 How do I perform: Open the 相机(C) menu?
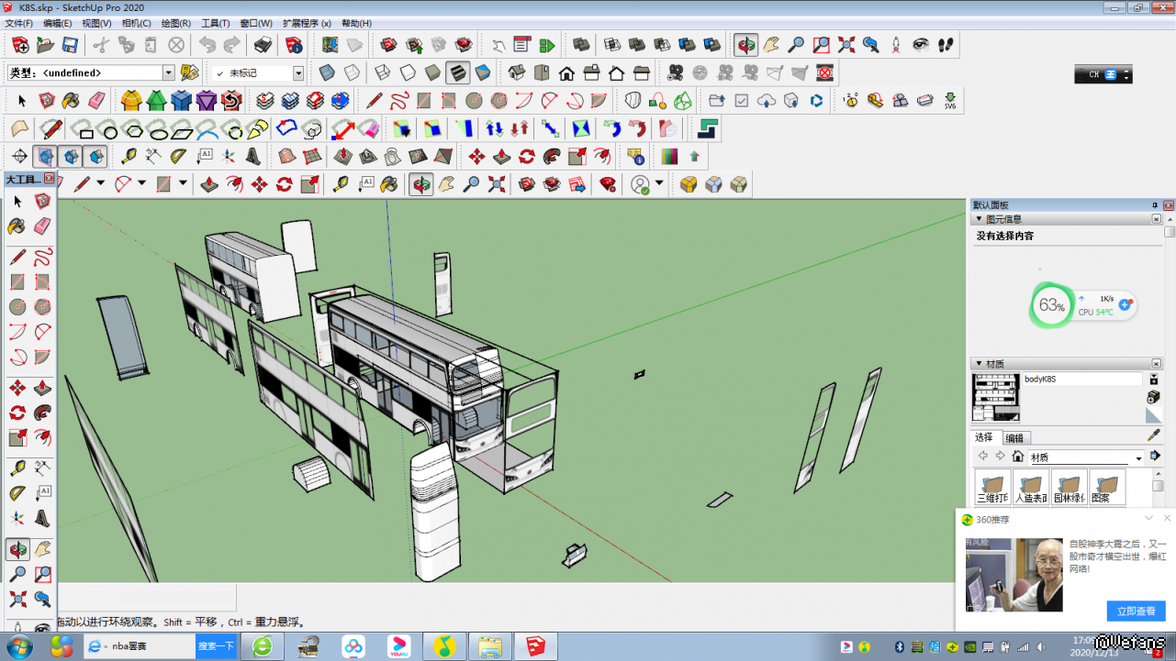(x=136, y=23)
